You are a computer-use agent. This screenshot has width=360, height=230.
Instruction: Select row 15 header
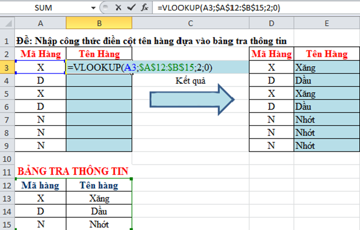(7, 224)
